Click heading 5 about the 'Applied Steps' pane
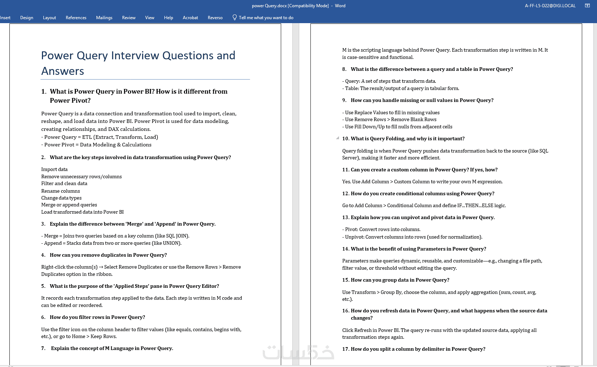 tap(130, 286)
